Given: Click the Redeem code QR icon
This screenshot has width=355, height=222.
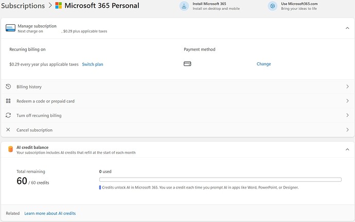Looking at the screenshot, I should pyautogui.click(x=8, y=101).
